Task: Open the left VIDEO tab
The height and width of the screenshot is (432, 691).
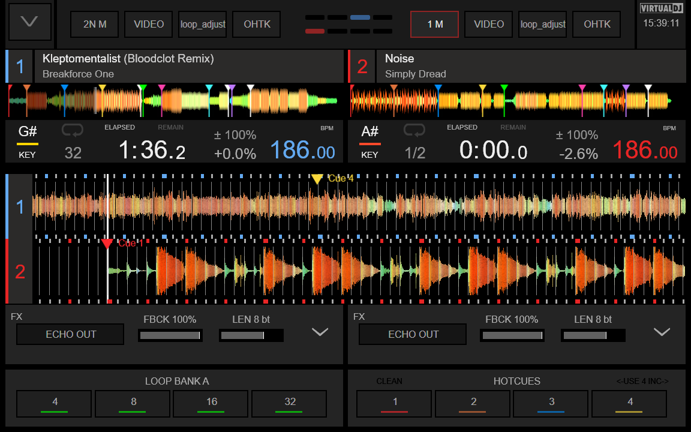Action: click(149, 24)
